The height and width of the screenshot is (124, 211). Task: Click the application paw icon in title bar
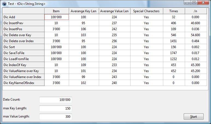[4, 4]
